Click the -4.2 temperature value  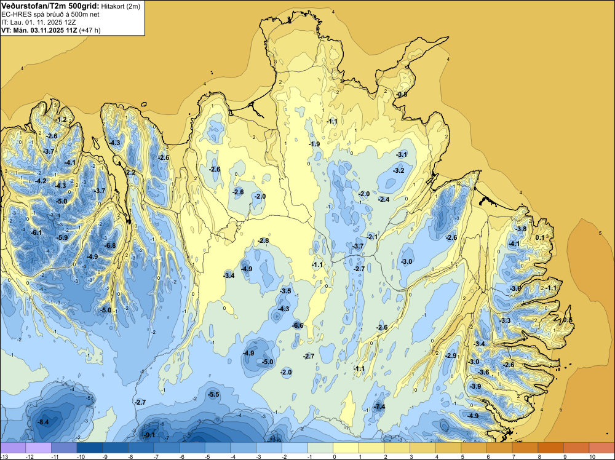(41, 181)
